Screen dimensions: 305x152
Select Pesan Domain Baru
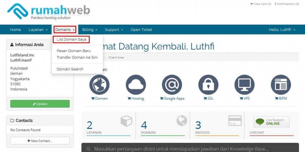[x=74, y=51]
